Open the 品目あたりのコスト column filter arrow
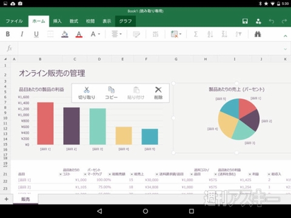This screenshot has height=218, width=291. click(x=85, y=174)
